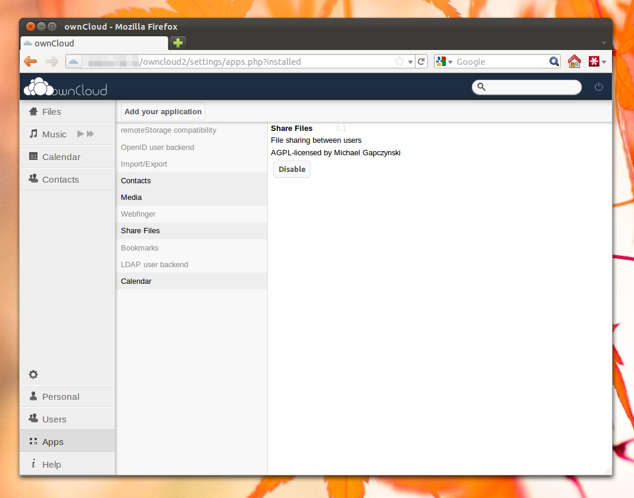The width and height of the screenshot is (634, 498).
Task: Minimize the Firefox window
Action: tap(41, 27)
